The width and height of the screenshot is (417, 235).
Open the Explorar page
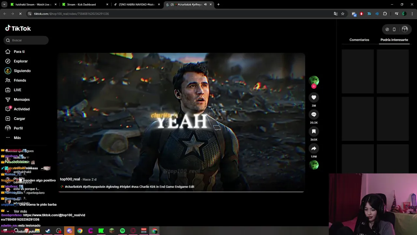coord(17,61)
